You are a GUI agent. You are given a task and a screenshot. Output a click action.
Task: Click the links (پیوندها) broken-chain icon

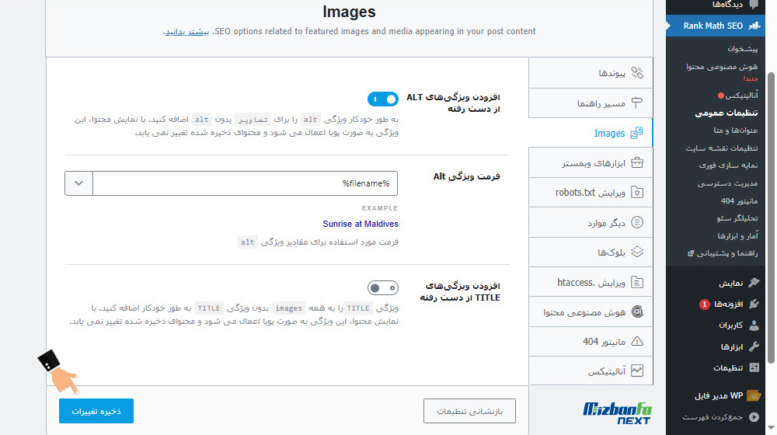(x=637, y=73)
